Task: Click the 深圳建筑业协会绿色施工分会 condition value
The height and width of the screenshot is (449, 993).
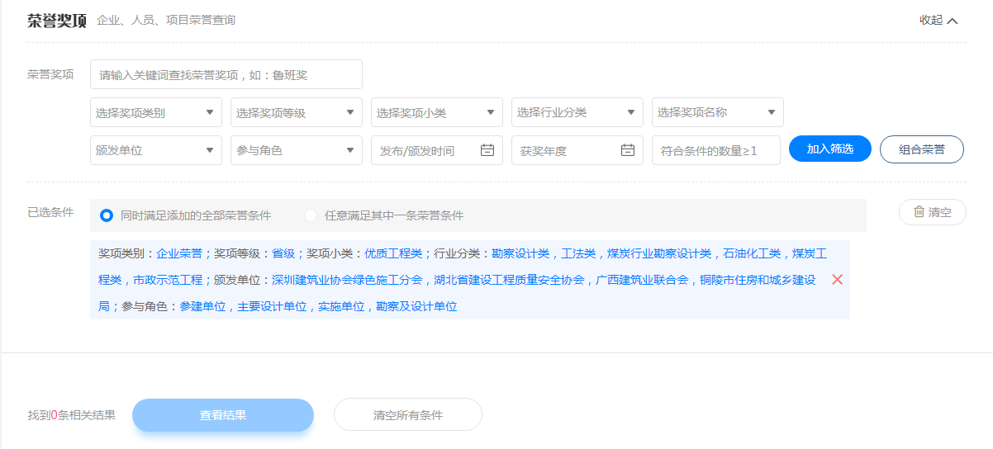Action: click(x=347, y=280)
